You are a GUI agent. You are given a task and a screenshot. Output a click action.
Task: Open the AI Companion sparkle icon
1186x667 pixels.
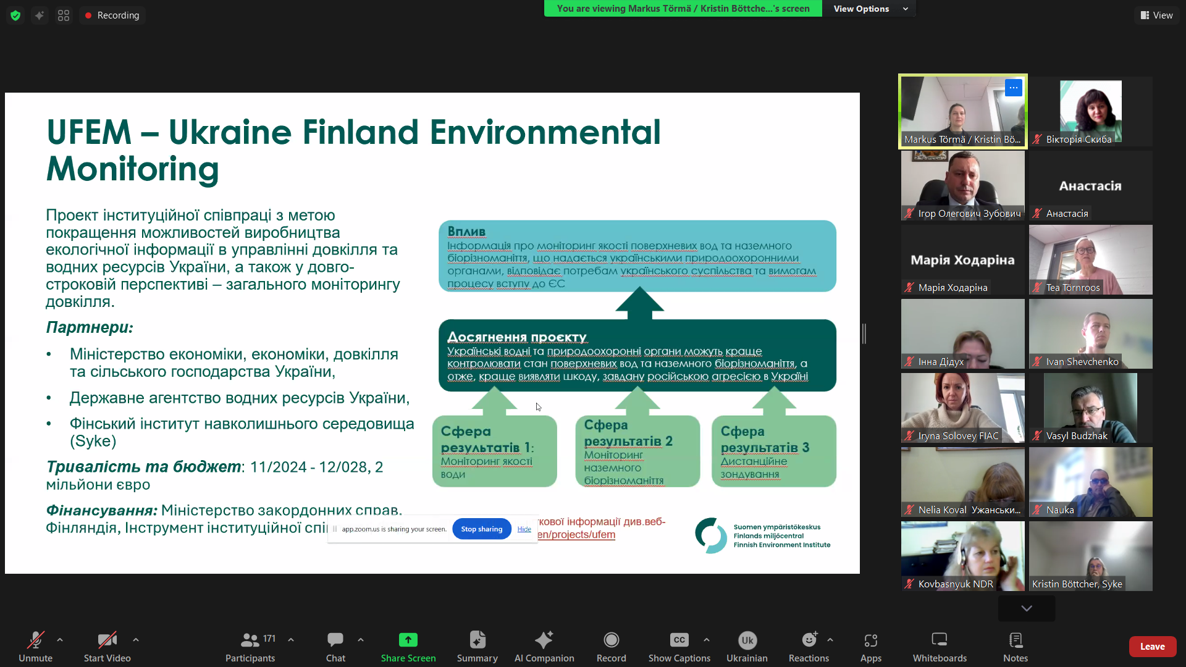[544, 640]
